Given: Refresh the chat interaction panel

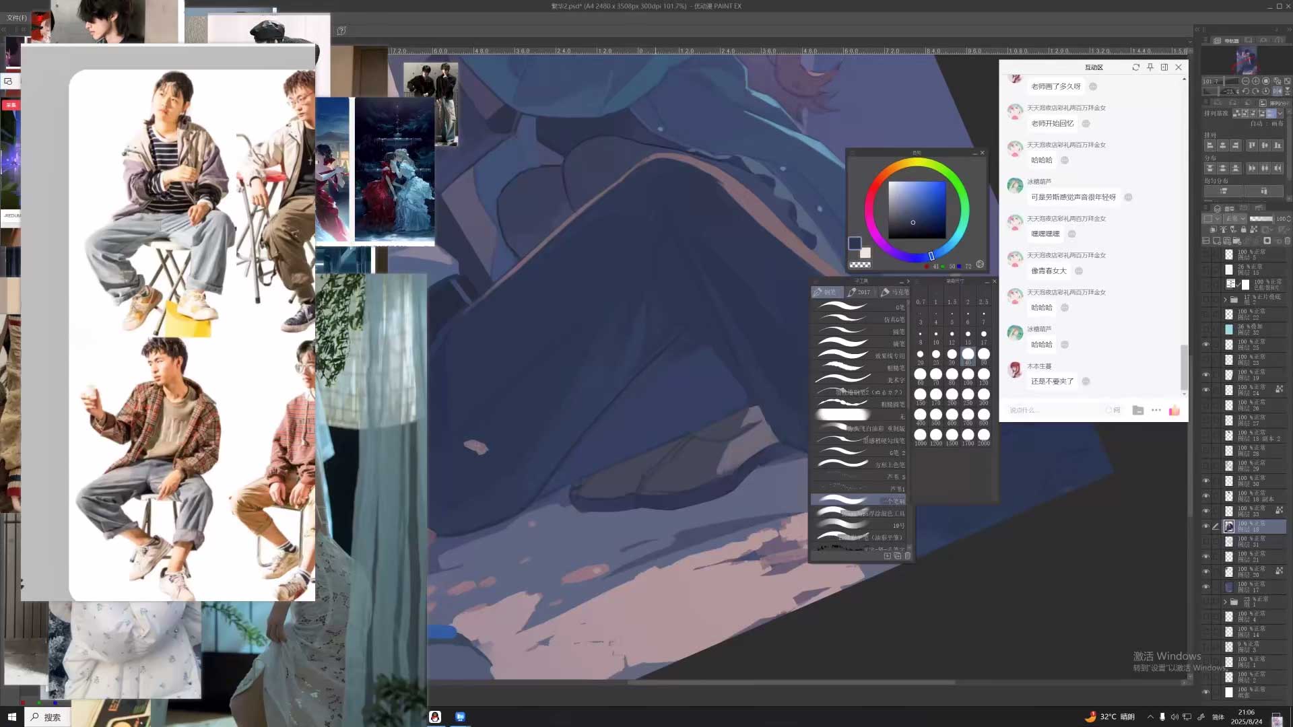Looking at the screenshot, I should tap(1135, 67).
